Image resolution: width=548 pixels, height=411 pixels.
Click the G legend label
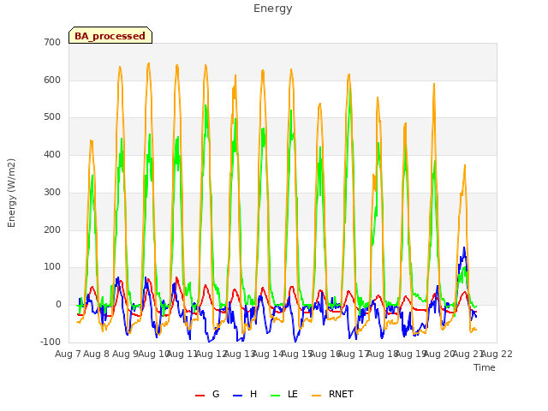216,394
